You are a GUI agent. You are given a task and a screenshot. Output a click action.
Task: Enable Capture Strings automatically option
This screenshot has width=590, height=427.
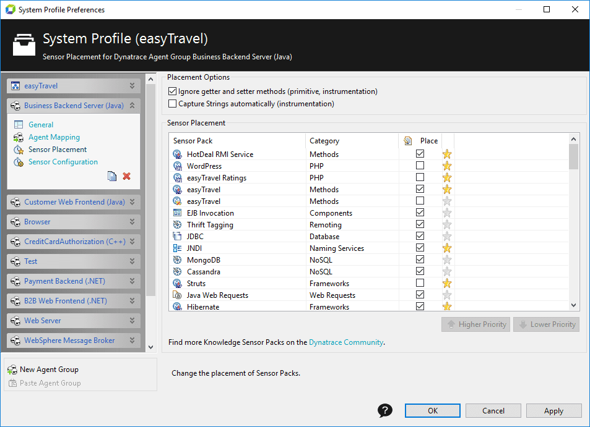(172, 104)
